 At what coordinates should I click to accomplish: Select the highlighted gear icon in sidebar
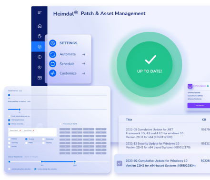point(40,47)
